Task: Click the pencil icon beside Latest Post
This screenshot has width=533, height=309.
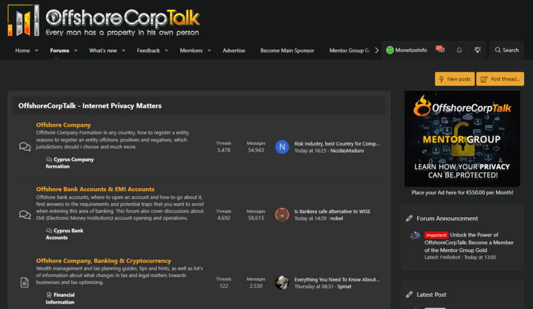Action: click(x=409, y=295)
